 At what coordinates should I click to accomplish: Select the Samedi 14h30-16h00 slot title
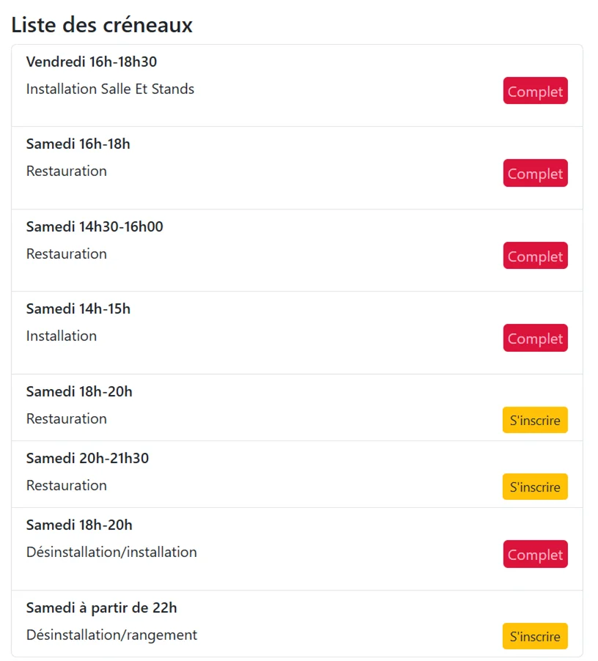(x=95, y=226)
